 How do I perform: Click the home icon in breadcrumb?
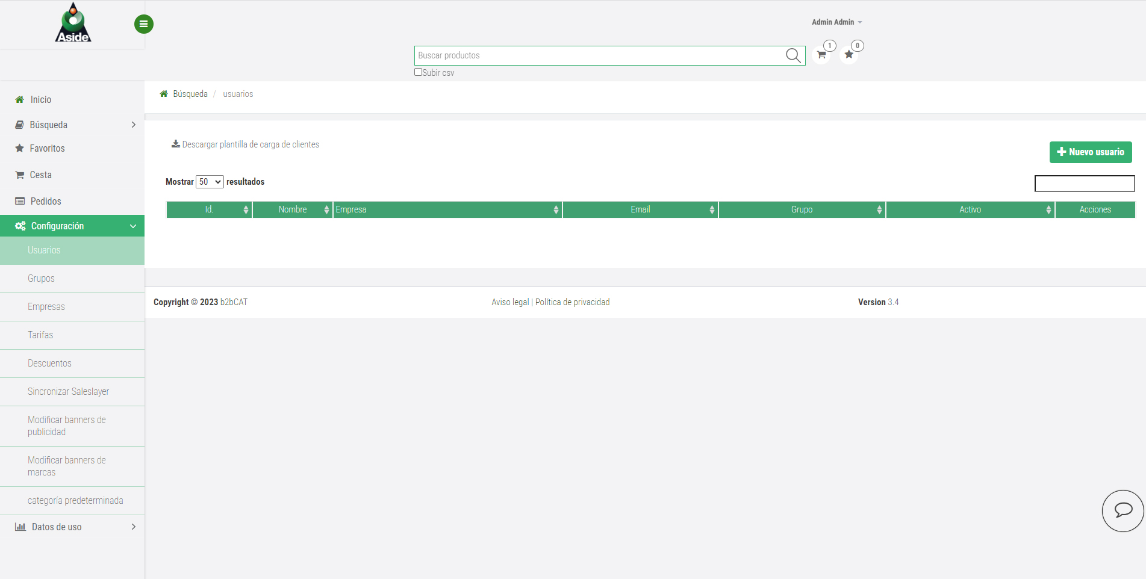pos(163,94)
